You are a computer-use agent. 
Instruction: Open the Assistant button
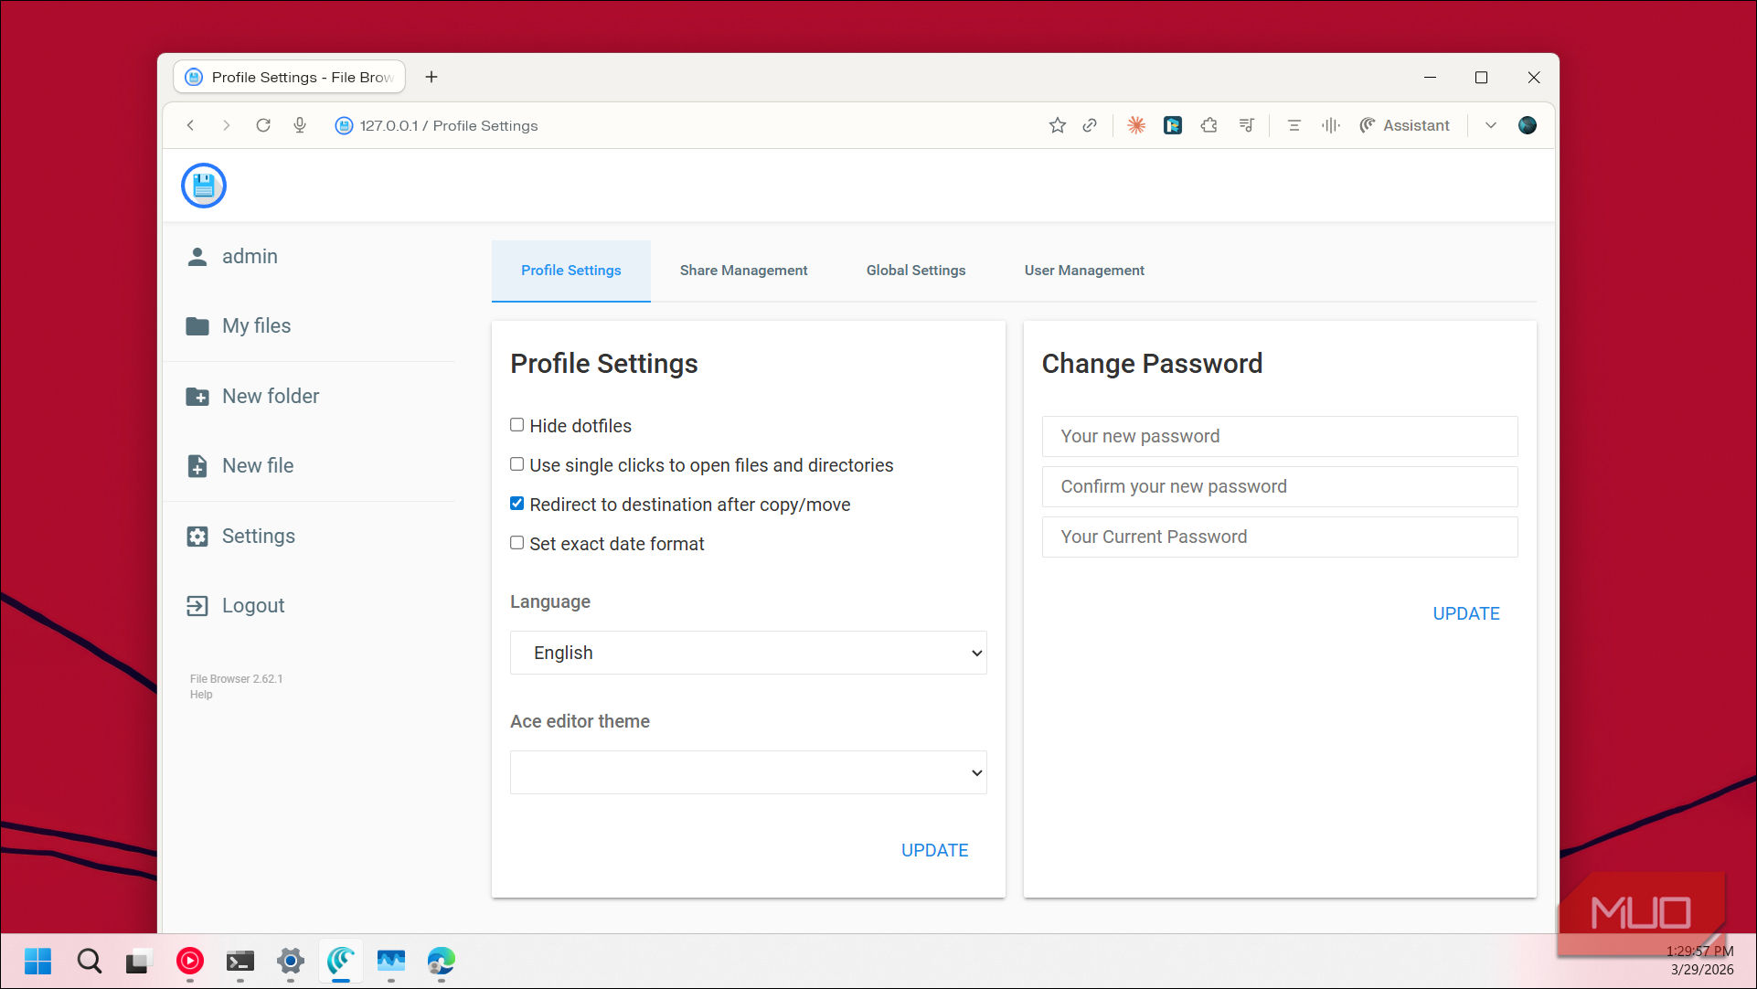1405,125
